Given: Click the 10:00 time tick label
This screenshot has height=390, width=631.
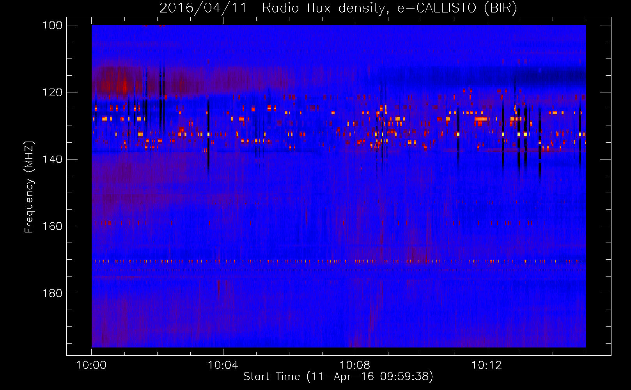Looking at the screenshot, I should (91, 365).
